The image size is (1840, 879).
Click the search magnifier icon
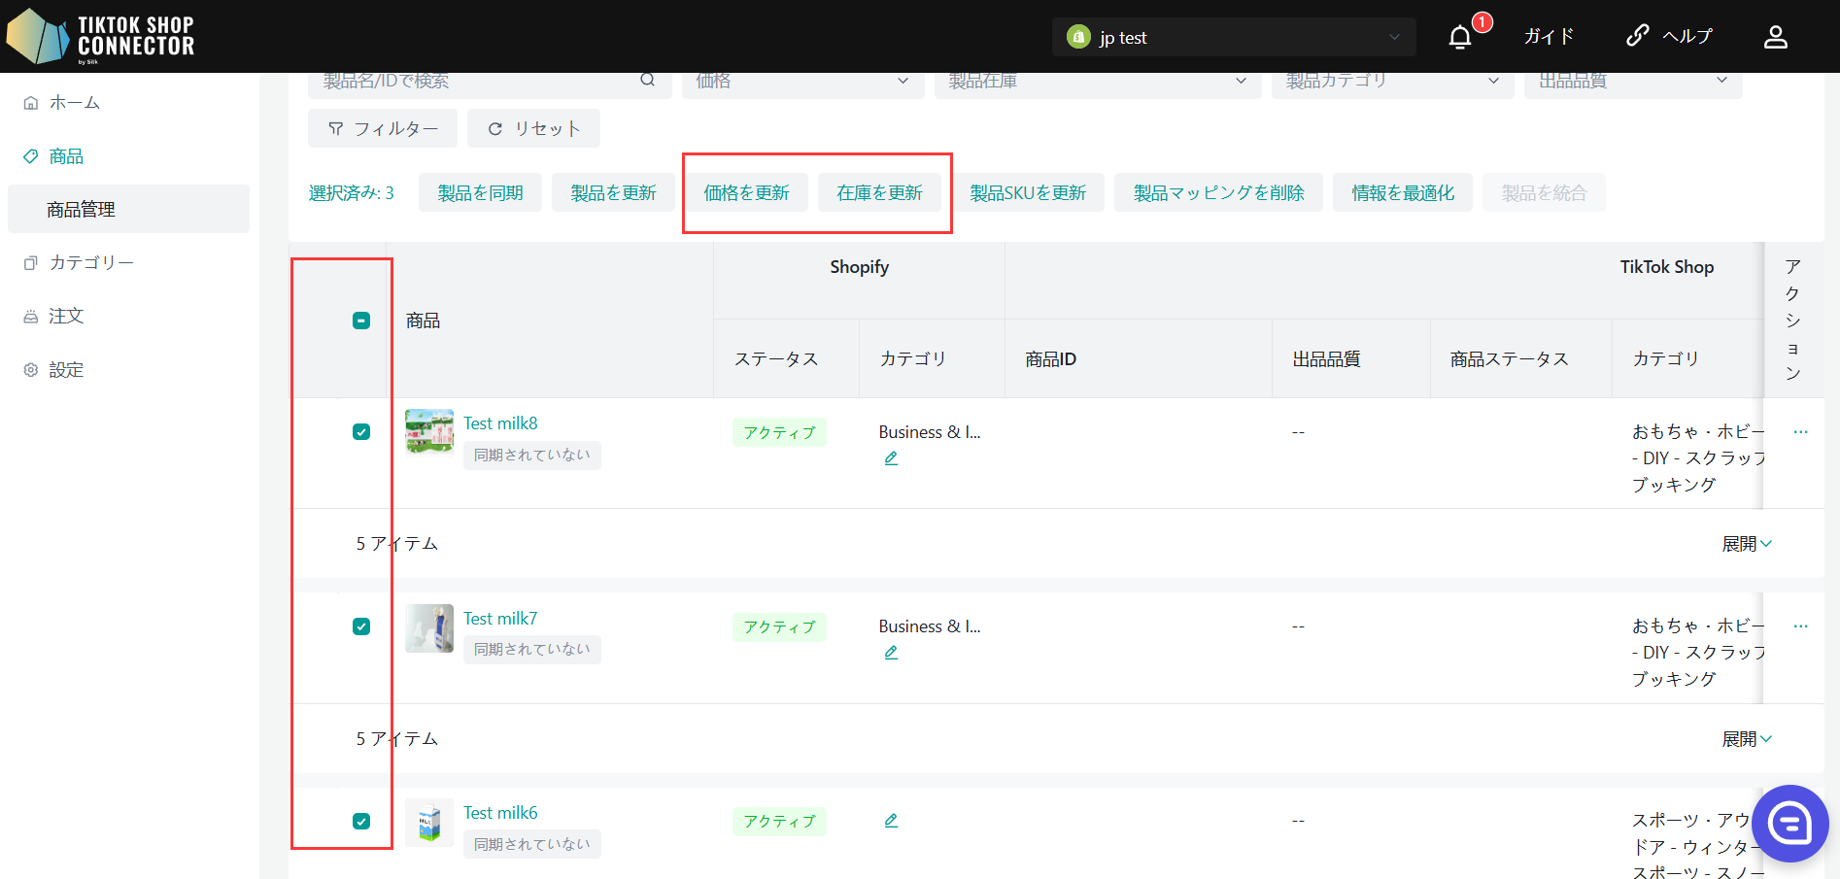(648, 81)
